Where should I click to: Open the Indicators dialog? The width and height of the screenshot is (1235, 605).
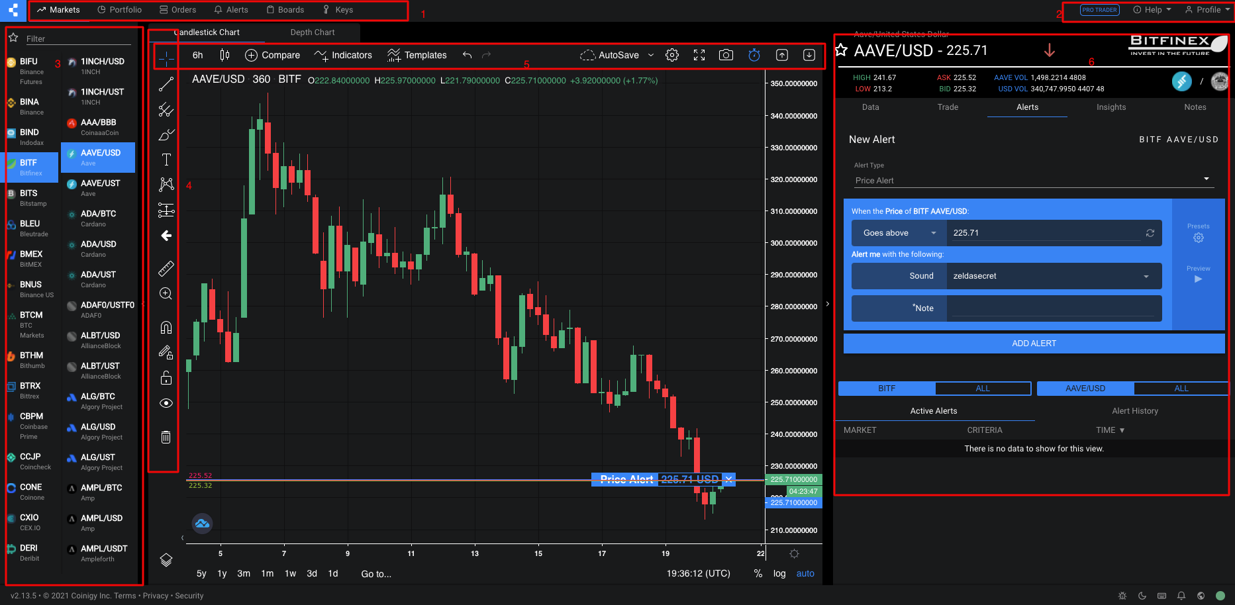point(343,55)
